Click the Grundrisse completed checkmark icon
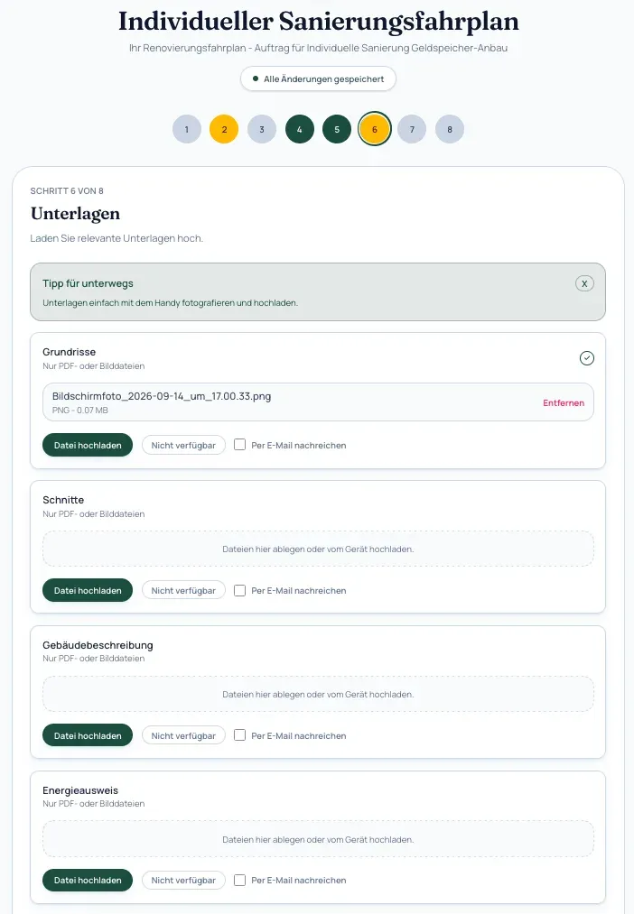This screenshot has width=634, height=914. 587,358
